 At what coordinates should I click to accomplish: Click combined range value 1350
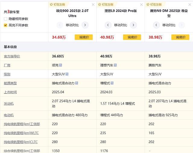click(x=56, y=151)
